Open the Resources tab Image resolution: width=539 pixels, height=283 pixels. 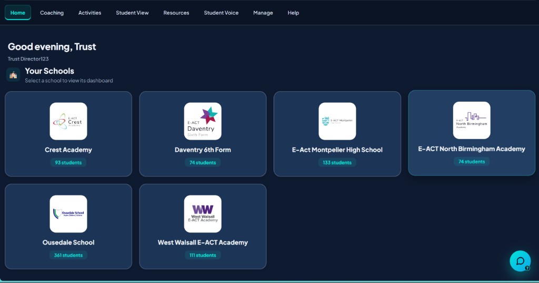click(176, 13)
